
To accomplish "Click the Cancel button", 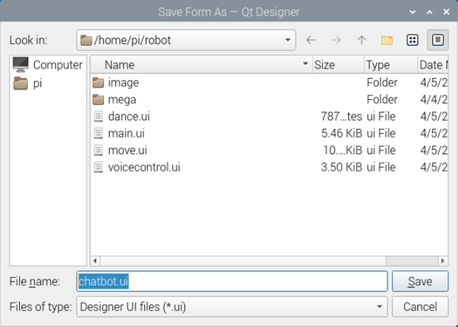I will tap(420, 307).
